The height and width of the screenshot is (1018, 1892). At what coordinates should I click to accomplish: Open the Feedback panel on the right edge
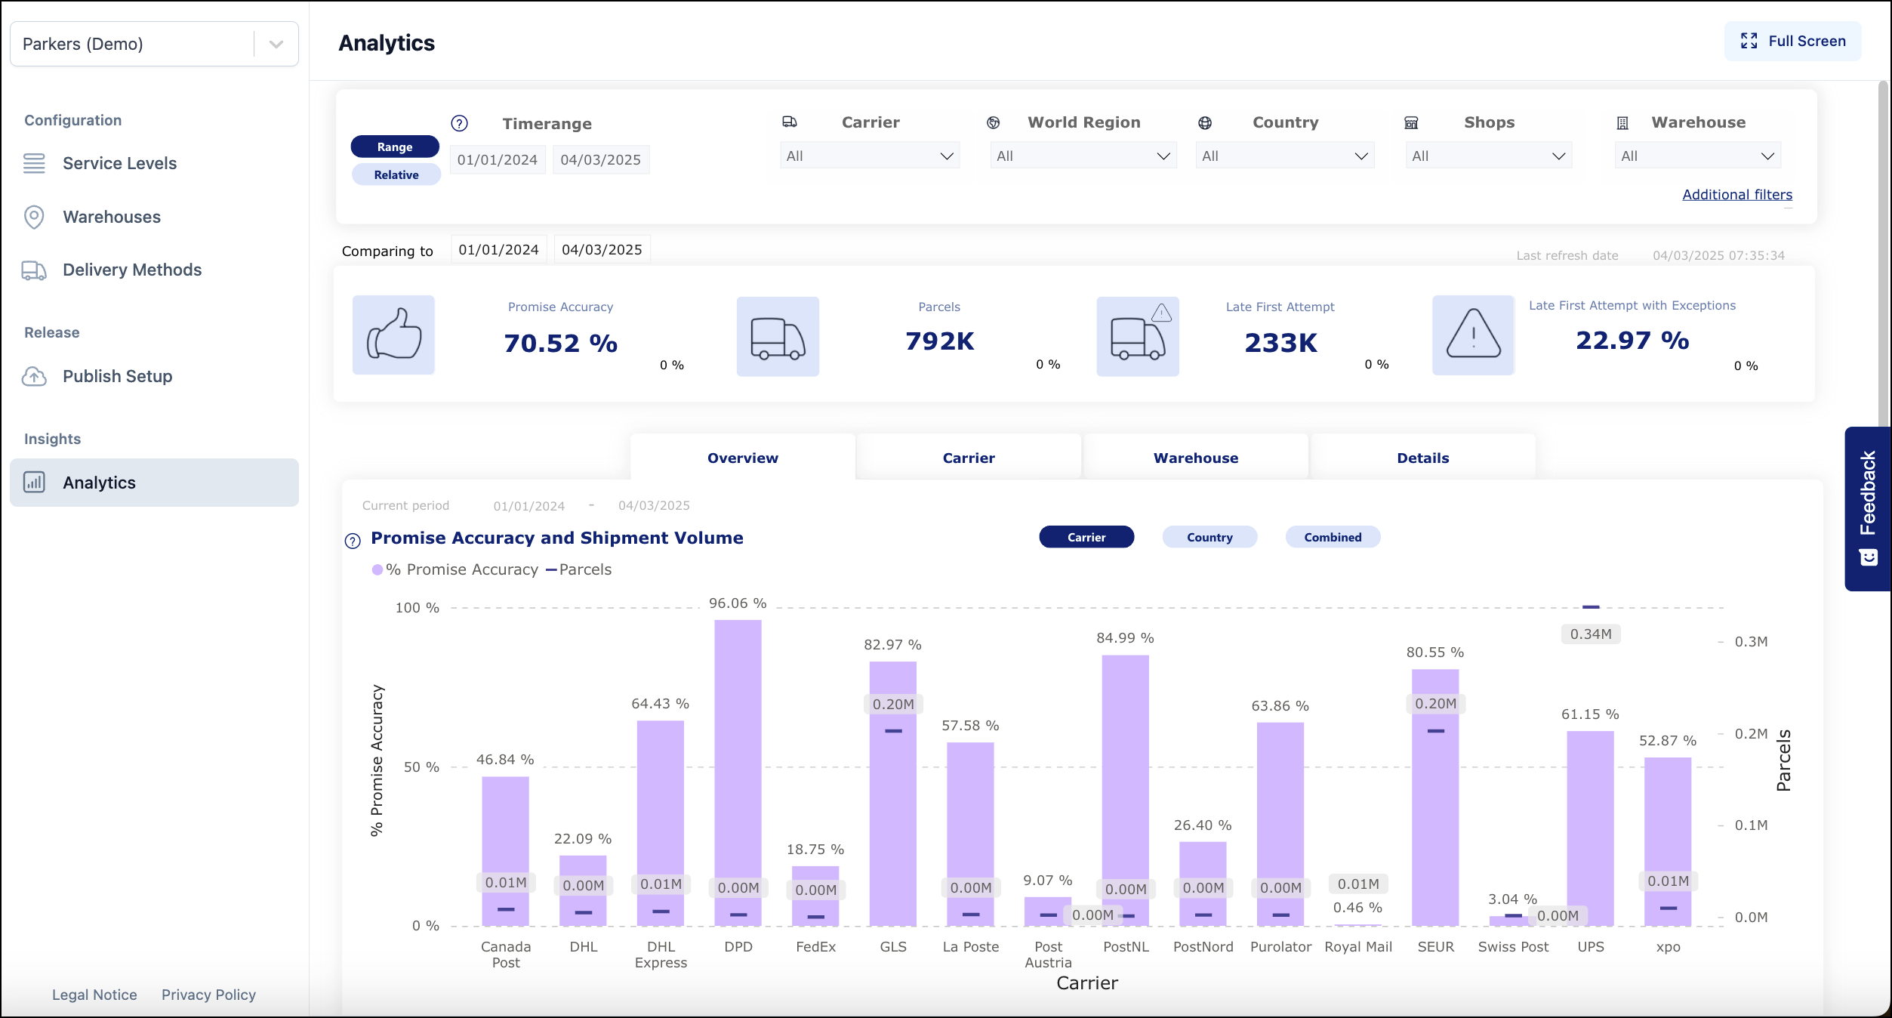(x=1870, y=507)
